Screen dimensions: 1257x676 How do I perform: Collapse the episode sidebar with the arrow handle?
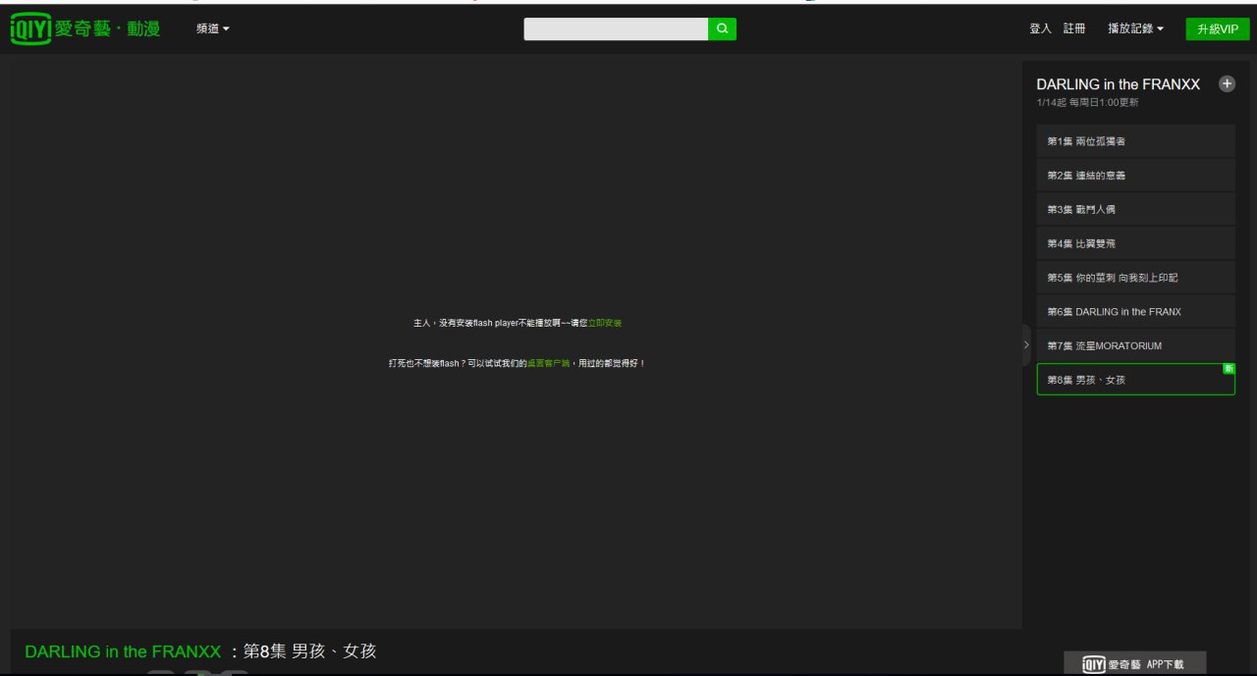(1026, 344)
